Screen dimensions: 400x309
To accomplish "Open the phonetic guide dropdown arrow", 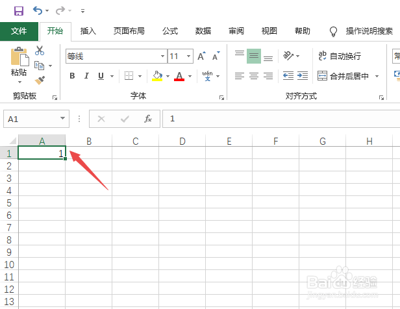I will 218,76.
